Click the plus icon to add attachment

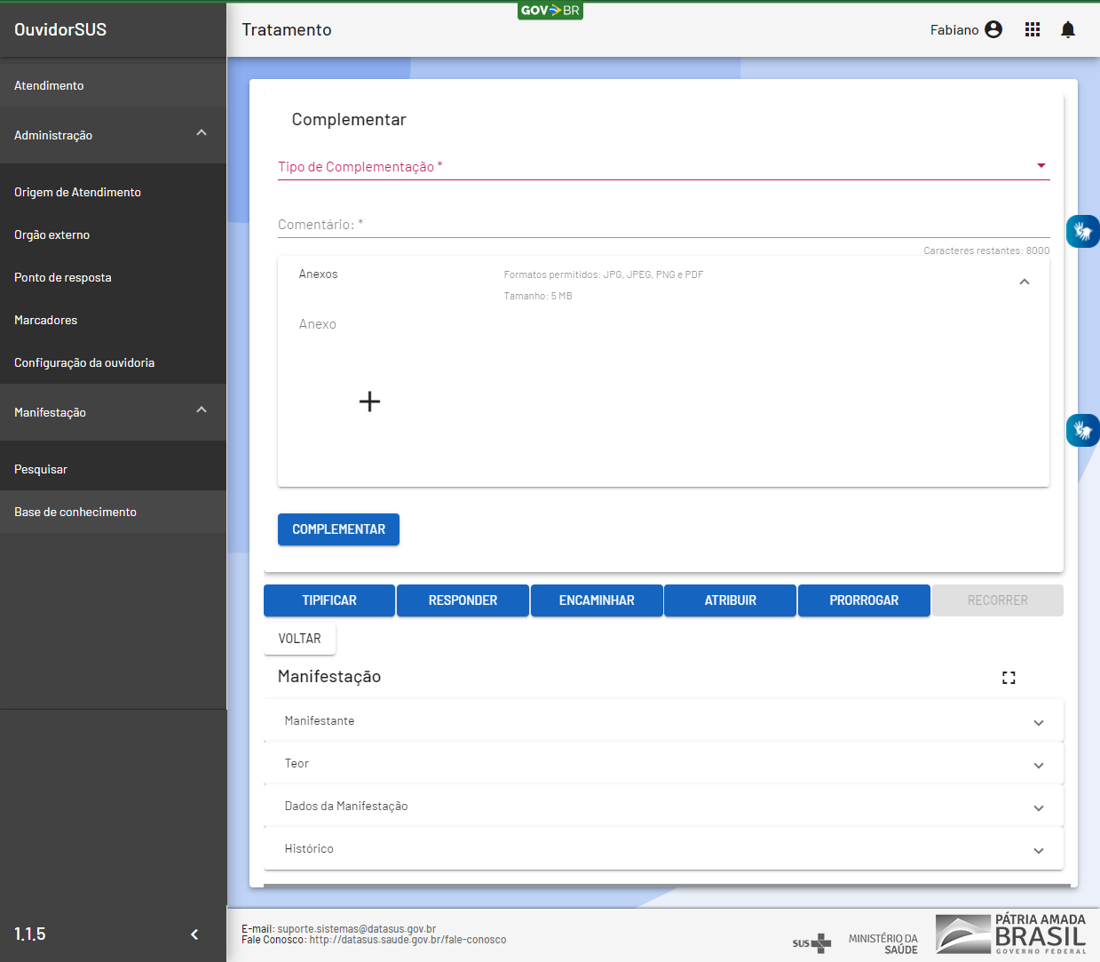[369, 401]
